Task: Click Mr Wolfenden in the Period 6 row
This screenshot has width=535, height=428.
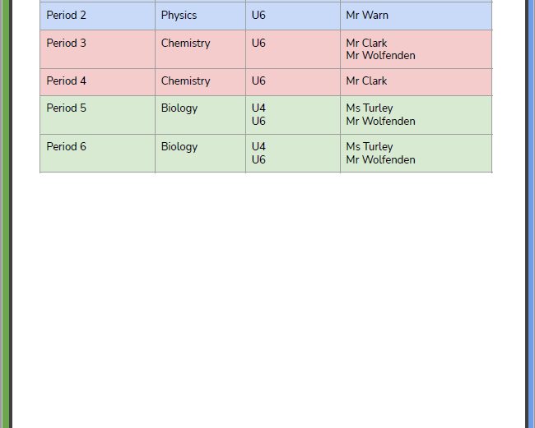Action: (380, 160)
